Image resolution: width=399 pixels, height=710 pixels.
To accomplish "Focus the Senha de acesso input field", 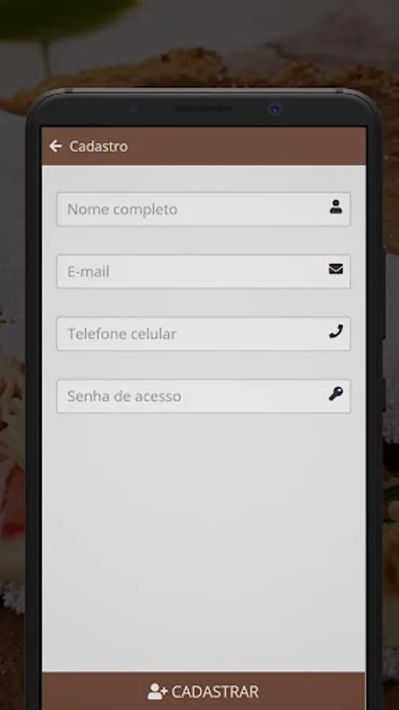I will 203,396.
